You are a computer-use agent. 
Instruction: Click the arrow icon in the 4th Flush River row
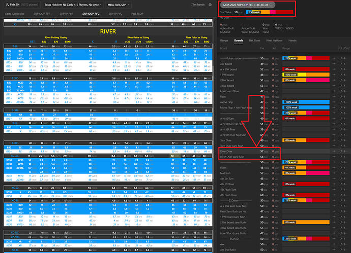(334, 195)
